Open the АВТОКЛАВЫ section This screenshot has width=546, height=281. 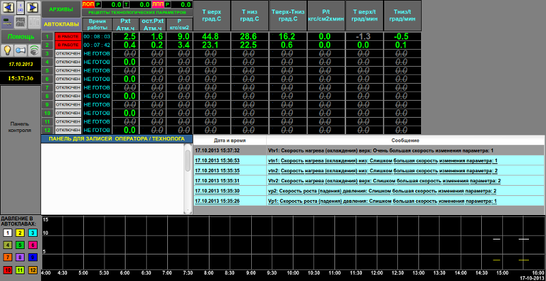[x=61, y=24]
